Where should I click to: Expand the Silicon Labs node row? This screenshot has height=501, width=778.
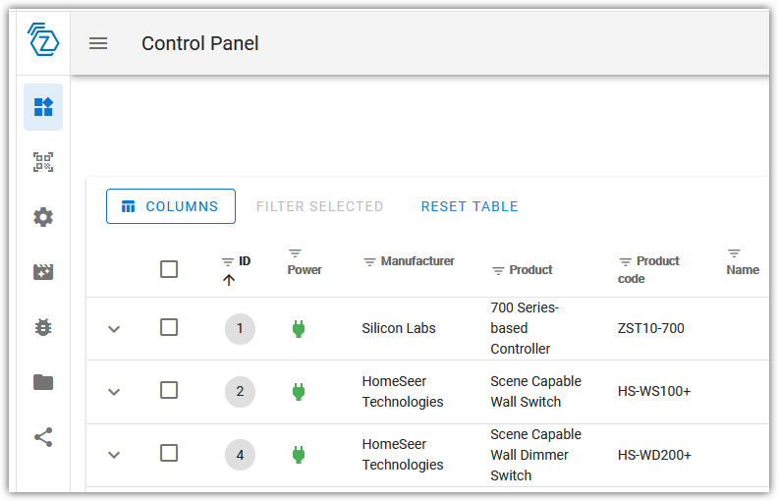(114, 329)
